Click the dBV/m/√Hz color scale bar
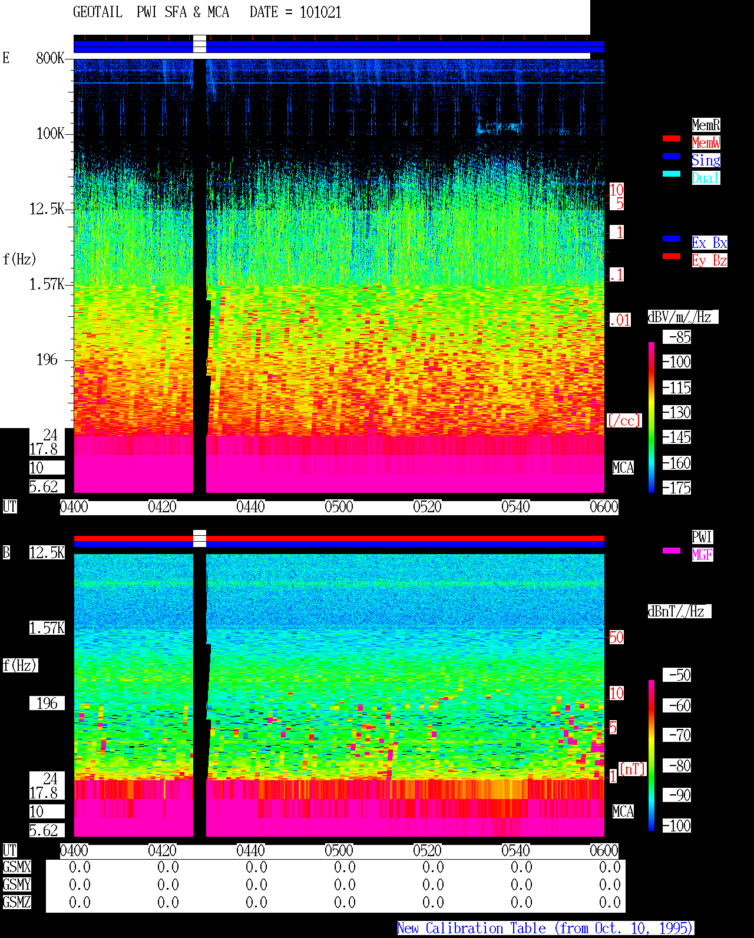 point(652,417)
